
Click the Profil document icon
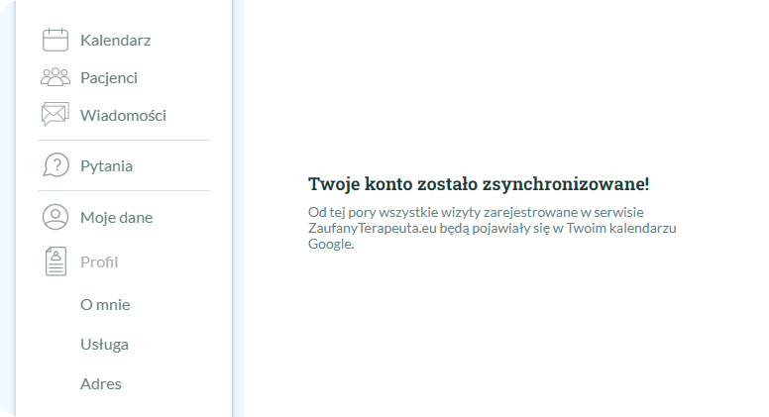pos(55,261)
